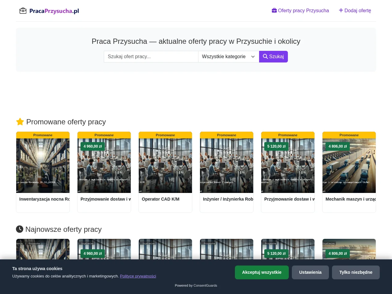Open cookie Ustawienia button
Screen dimensions: 392x294
point(310,272)
